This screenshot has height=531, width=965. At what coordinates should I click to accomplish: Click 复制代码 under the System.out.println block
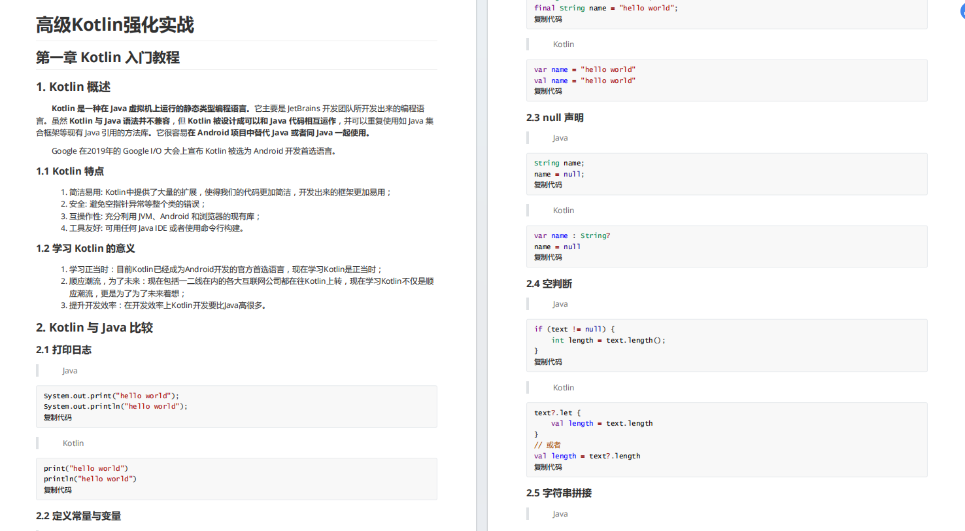[58, 417]
